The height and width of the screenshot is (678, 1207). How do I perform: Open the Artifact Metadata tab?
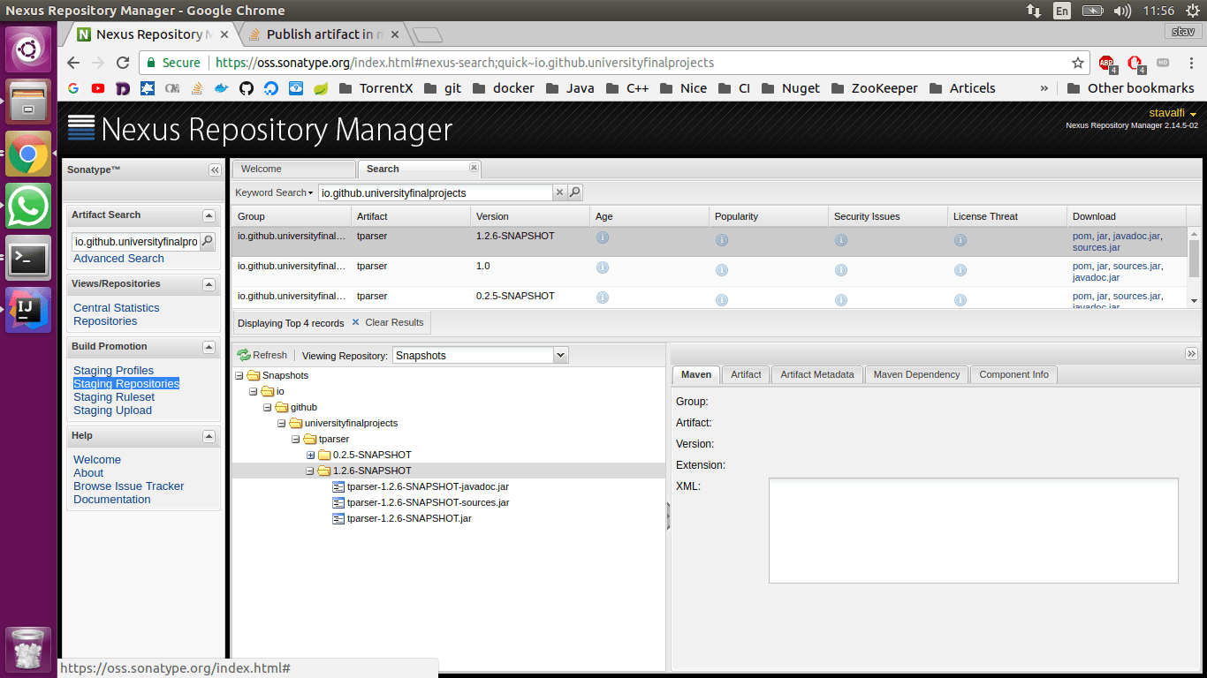point(817,374)
